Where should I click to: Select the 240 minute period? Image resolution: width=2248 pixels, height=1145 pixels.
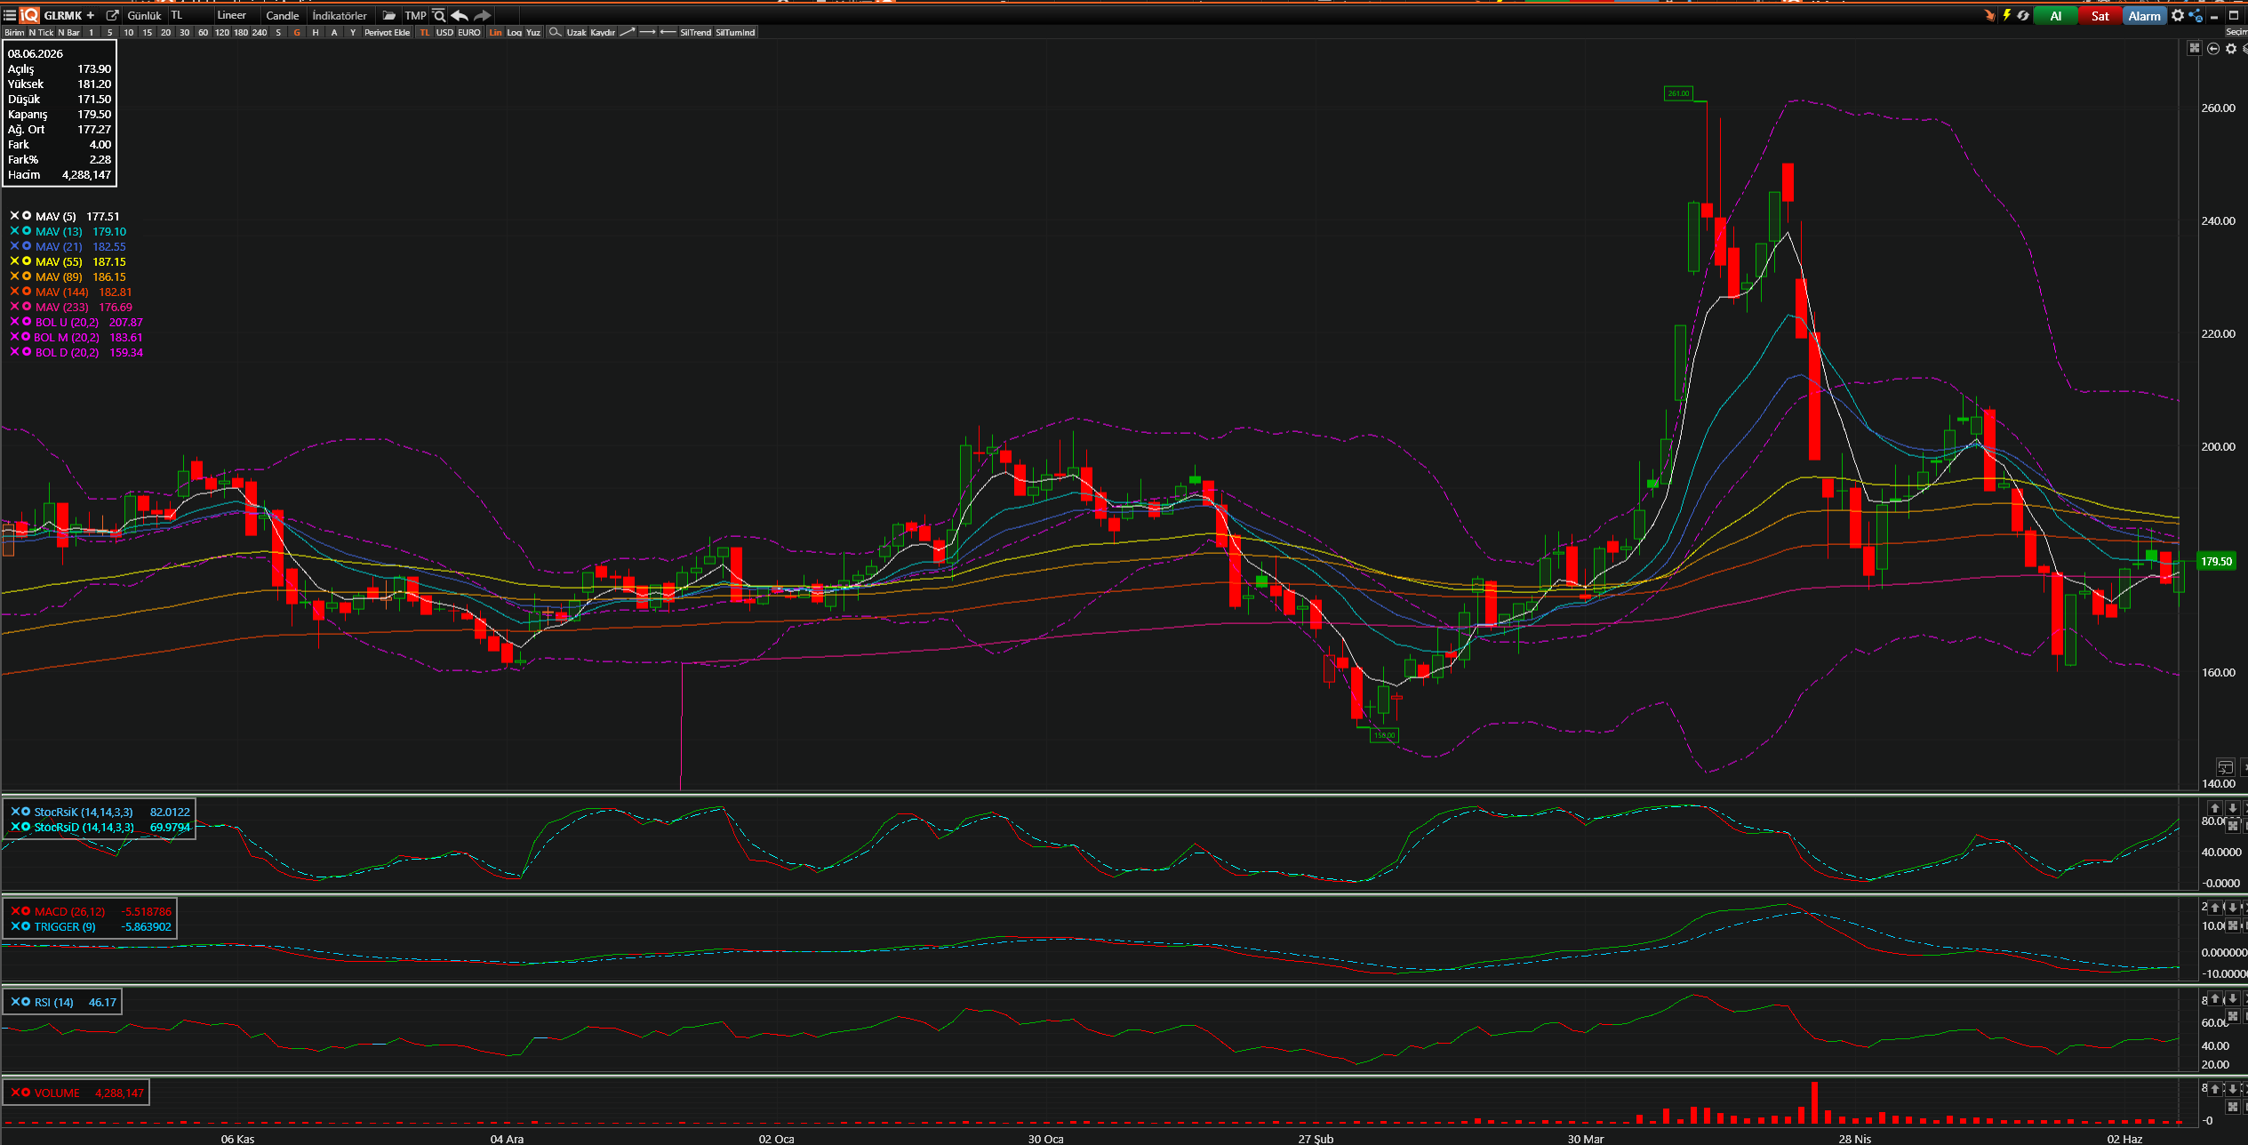pyautogui.click(x=260, y=32)
